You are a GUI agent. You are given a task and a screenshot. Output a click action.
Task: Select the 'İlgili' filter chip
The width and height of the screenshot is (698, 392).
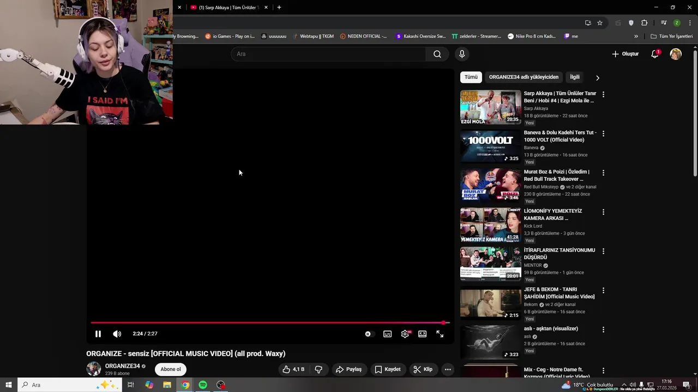pos(575,77)
